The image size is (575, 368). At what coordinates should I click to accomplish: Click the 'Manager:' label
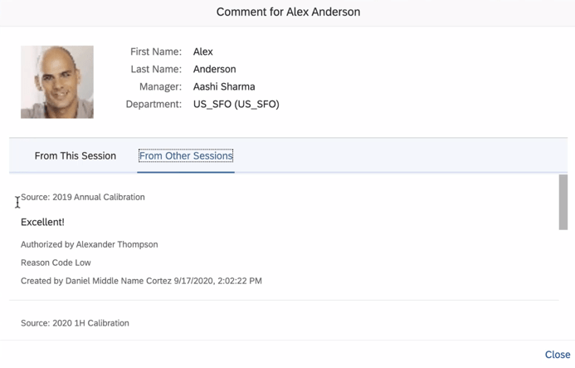(160, 86)
